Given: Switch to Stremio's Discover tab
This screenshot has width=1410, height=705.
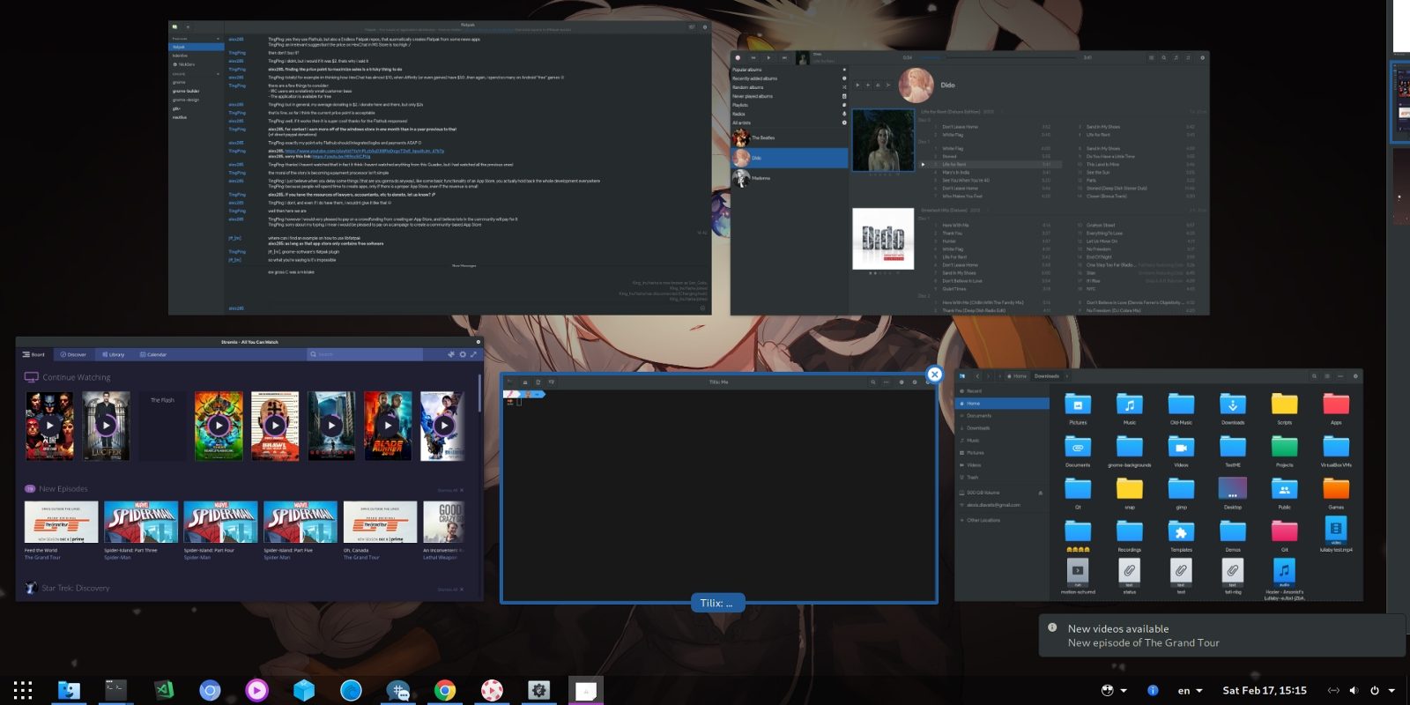Looking at the screenshot, I should point(73,354).
